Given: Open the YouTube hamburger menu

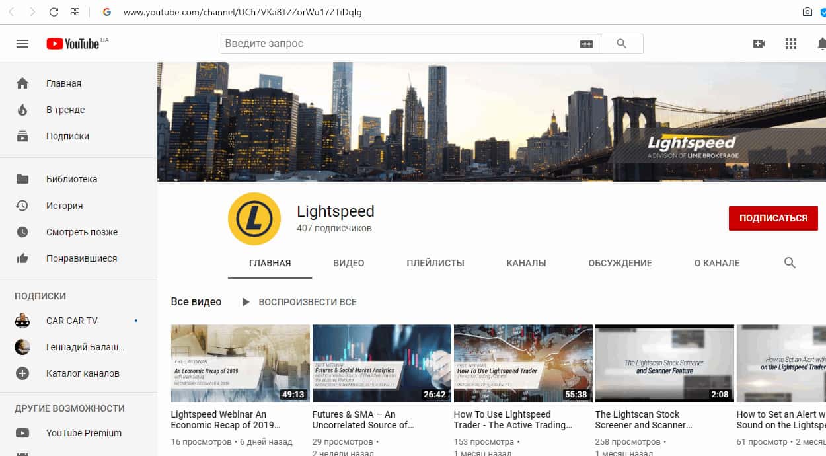Looking at the screenshot, I should 22,44.
